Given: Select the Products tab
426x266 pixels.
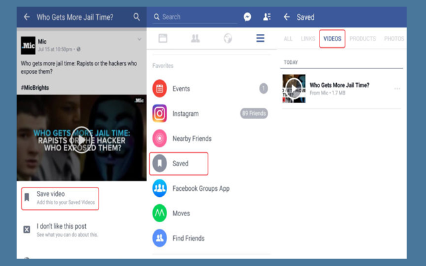Looking at the screenshot, I should click(x=363, y=39).
